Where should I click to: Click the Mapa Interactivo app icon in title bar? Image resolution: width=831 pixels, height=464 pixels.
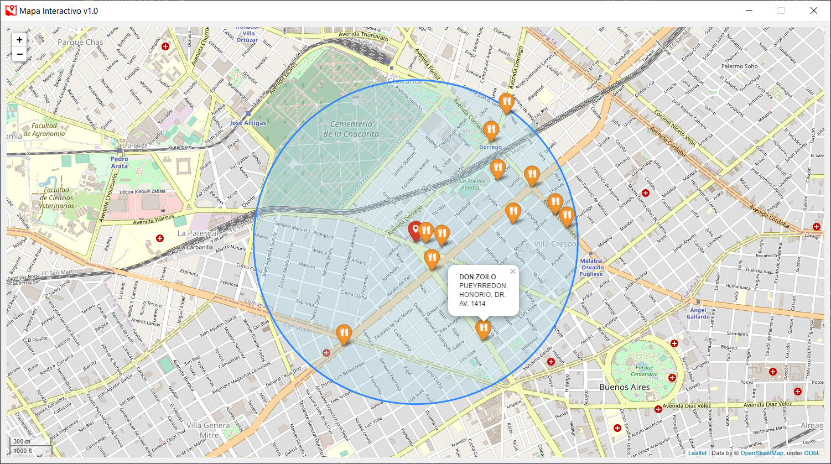11,10
